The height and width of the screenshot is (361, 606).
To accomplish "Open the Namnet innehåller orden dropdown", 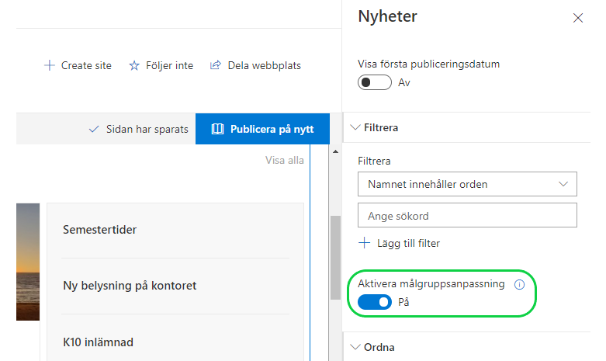I will 467,184.
